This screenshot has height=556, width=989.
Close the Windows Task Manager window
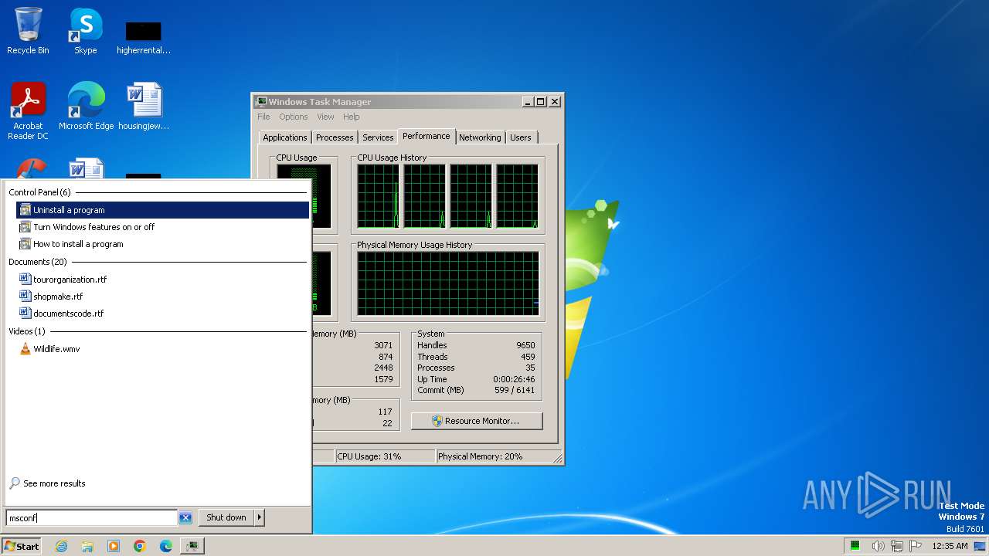tap(555, 101)
